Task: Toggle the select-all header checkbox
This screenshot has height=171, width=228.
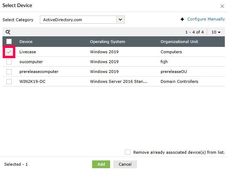Action: 9,42
